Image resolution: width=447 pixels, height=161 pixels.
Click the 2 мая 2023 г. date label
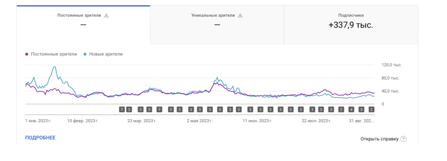200,121
